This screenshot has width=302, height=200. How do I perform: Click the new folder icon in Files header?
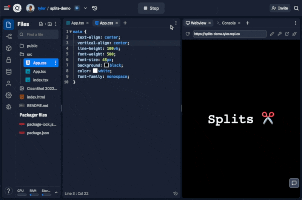pos(49,24)
